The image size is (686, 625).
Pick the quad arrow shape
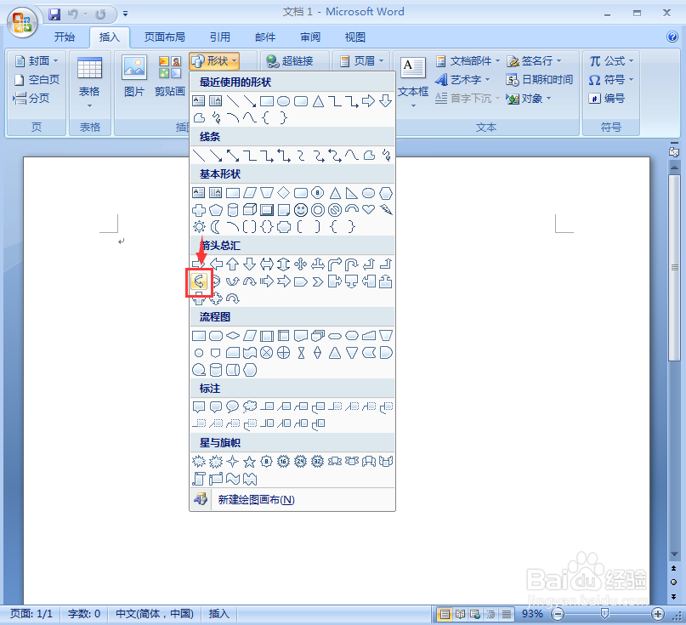301,264
